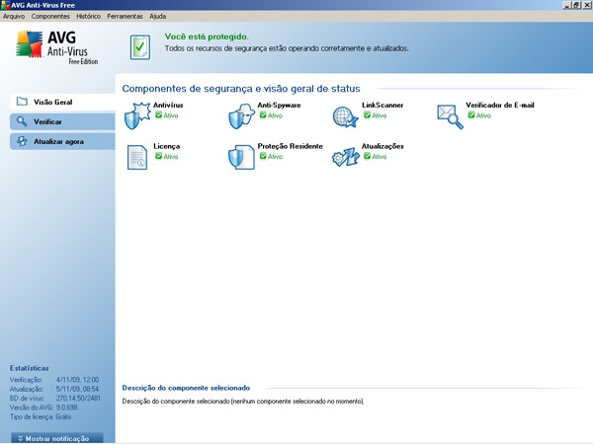Open the Ferramentas menu

[x=125, y=16]
